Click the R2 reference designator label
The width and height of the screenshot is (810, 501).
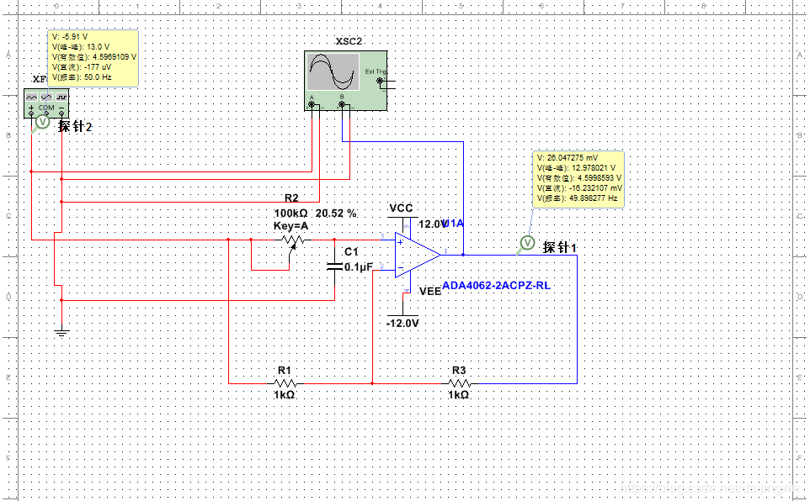point(291,198)
